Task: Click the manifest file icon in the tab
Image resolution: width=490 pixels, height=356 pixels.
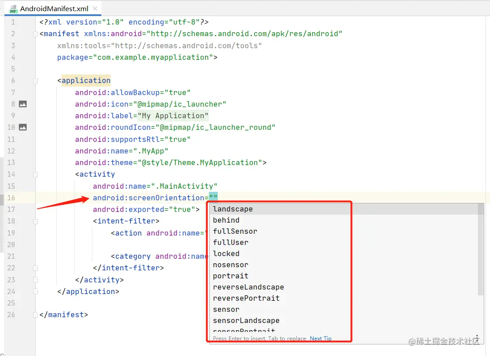Action: click(13, 9)
